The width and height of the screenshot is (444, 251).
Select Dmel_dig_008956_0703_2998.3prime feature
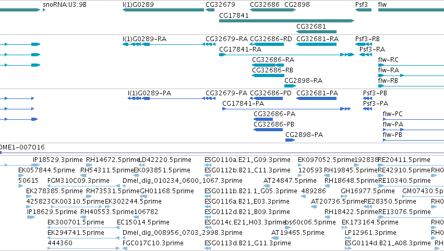pyautogui.click(x=124, y=238)
